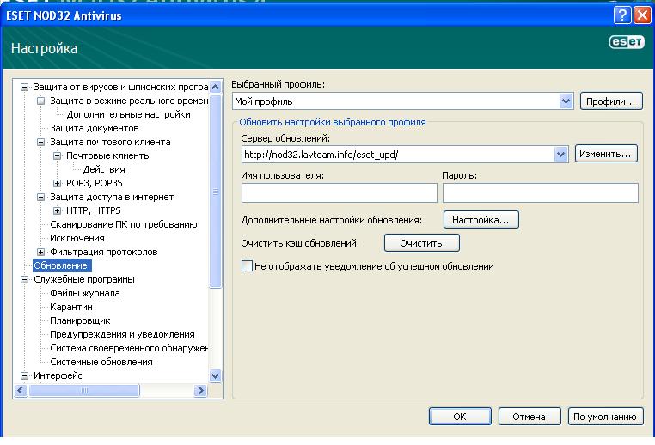Expand the 'HTTP, HTTPS' tree node
655x445 pixels.
[58, 210]
